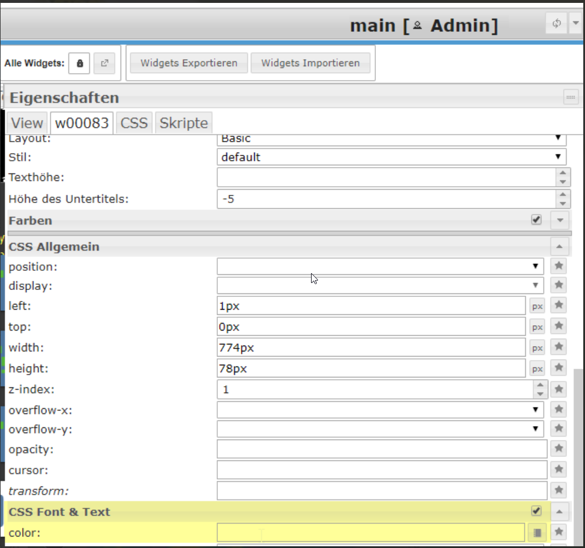Viewport: 585px width, 548px height.
Task: Click the star icon for display
Action: [x=558, y=285]
